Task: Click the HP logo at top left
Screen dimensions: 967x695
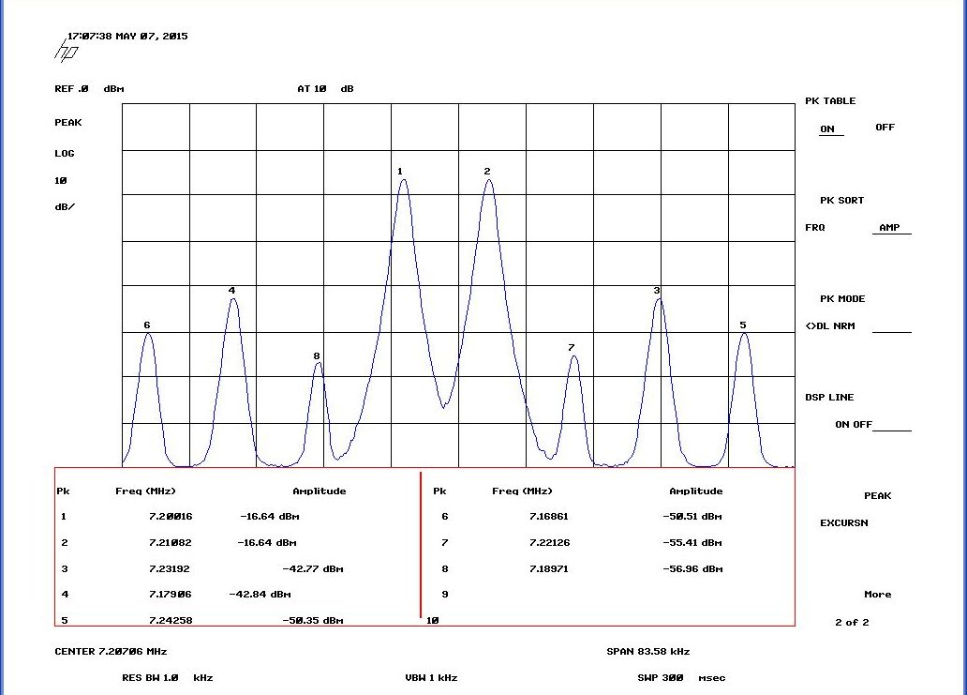Action: tap(66, 50)
